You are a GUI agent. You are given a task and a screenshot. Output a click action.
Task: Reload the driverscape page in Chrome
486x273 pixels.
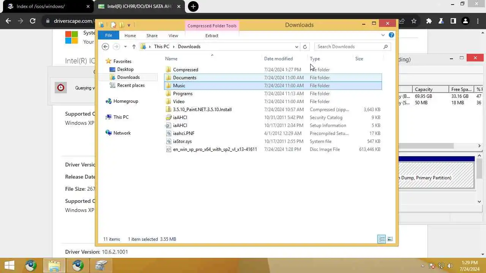[x=33, y=21]
